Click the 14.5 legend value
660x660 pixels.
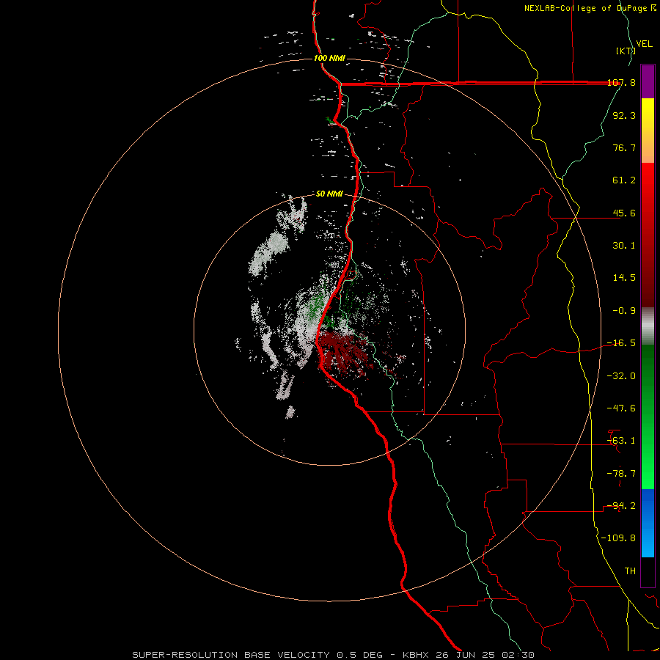(x=624, y=278)
